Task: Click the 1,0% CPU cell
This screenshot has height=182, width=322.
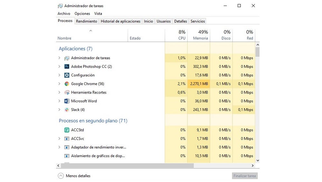Action: pyautogui.click(x=176, y=58)
